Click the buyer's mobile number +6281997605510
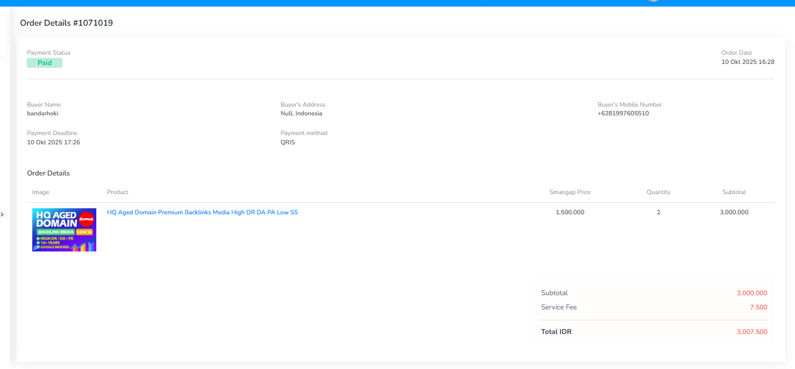 (623, 114)
